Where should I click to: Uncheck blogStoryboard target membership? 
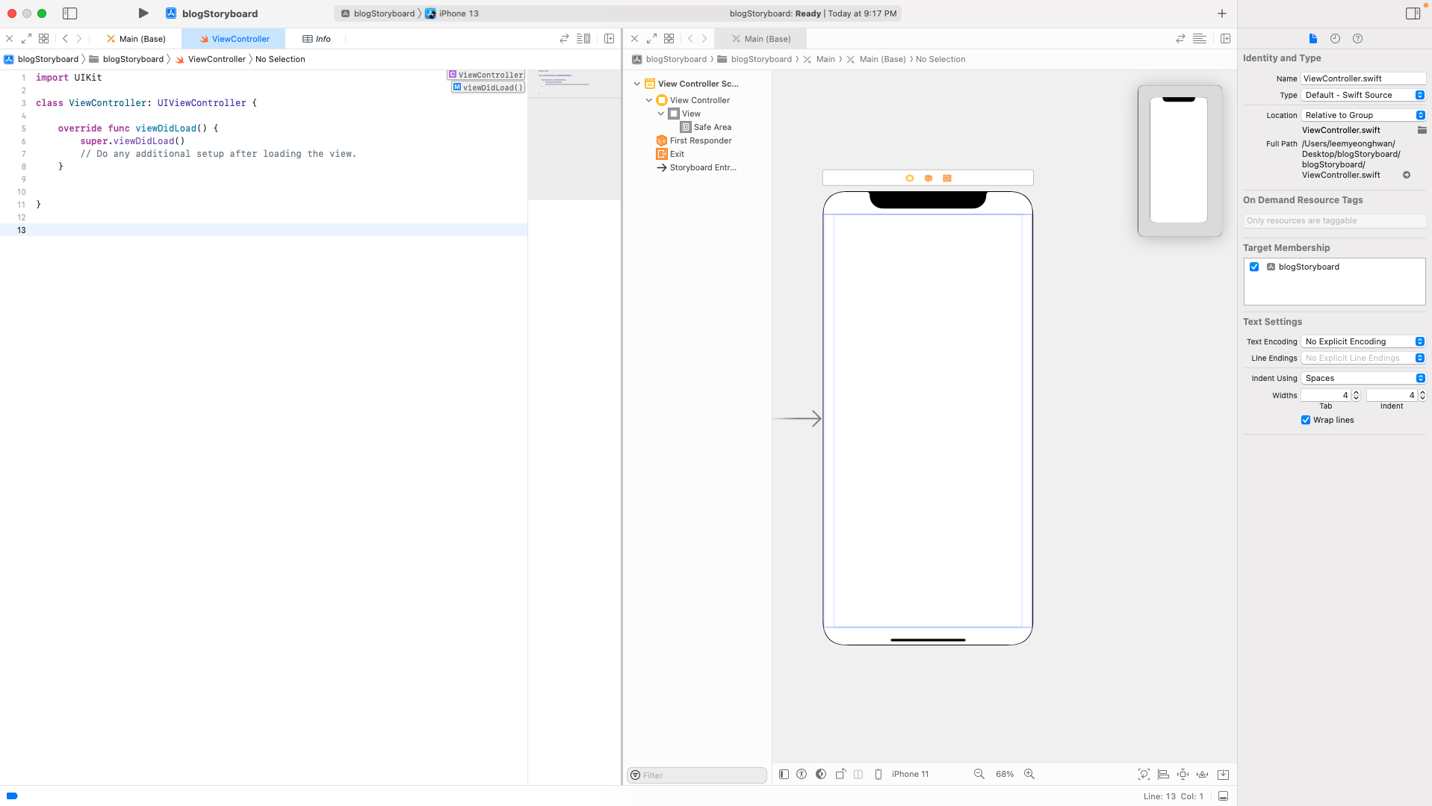click(1254, 267)
